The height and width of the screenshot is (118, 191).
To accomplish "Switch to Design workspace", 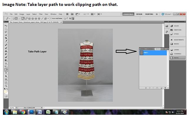I will (139, 14).
